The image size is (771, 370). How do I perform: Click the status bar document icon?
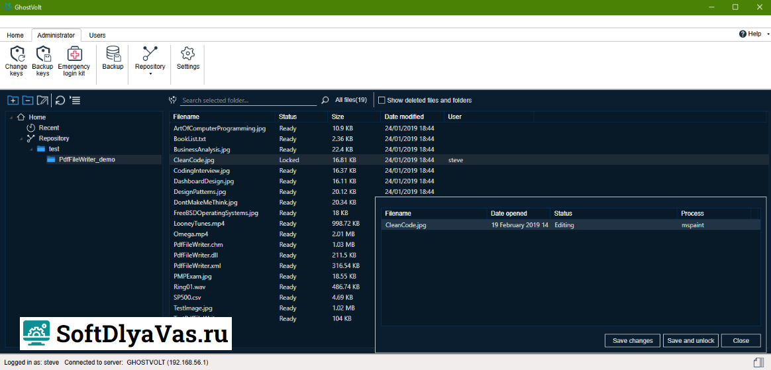coord(758,362)
